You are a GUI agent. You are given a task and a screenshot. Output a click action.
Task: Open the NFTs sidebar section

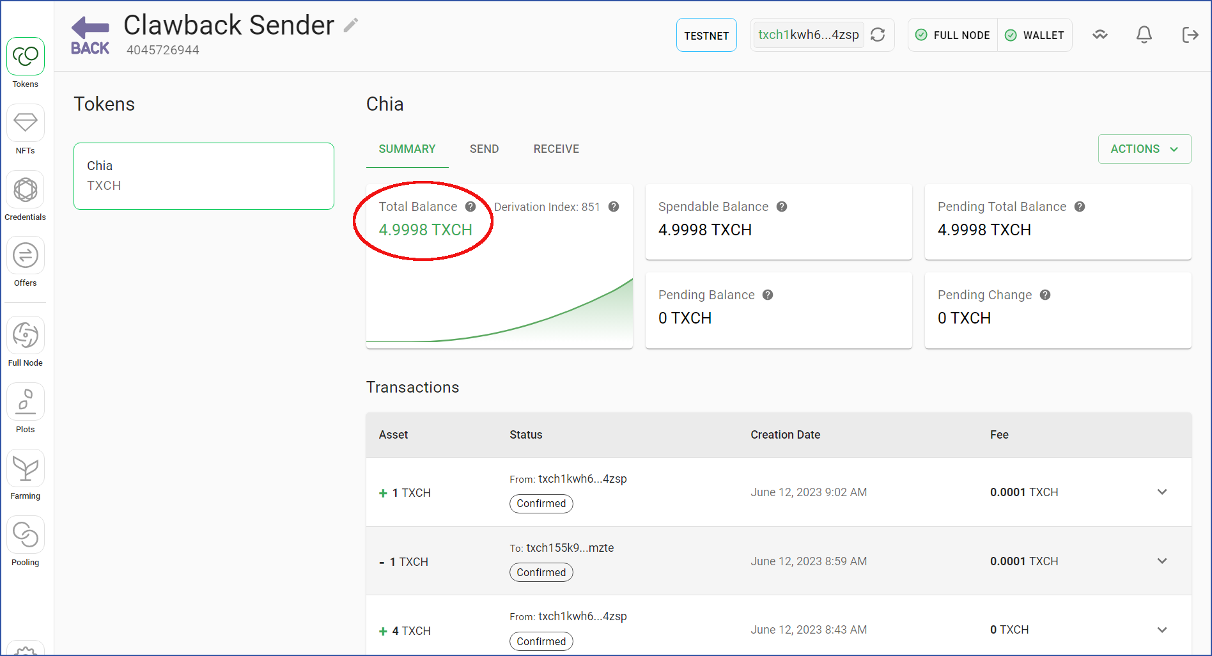(x=26, y=130)
